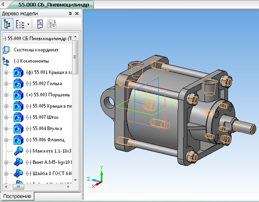Screen dimensions: 259x202
Task: Click the model tree composition list icon
Action: 20,24
